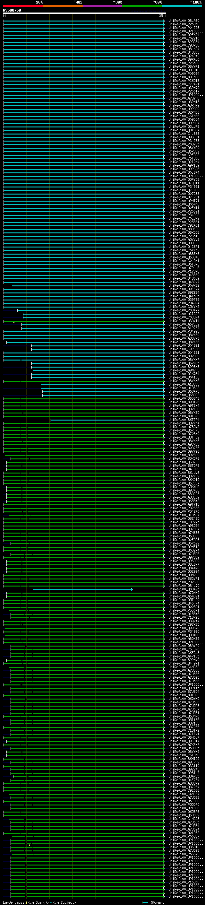The image size is (205, 905).
Task: Click the orange ~40% identity legend segment
Action: pos(63,6)
